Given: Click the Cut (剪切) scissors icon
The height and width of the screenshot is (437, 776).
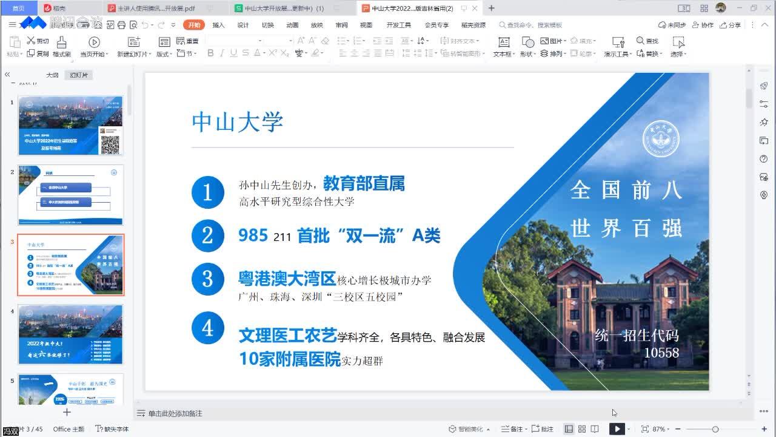Looking at the screenshot, I should (x=31, y=41).
